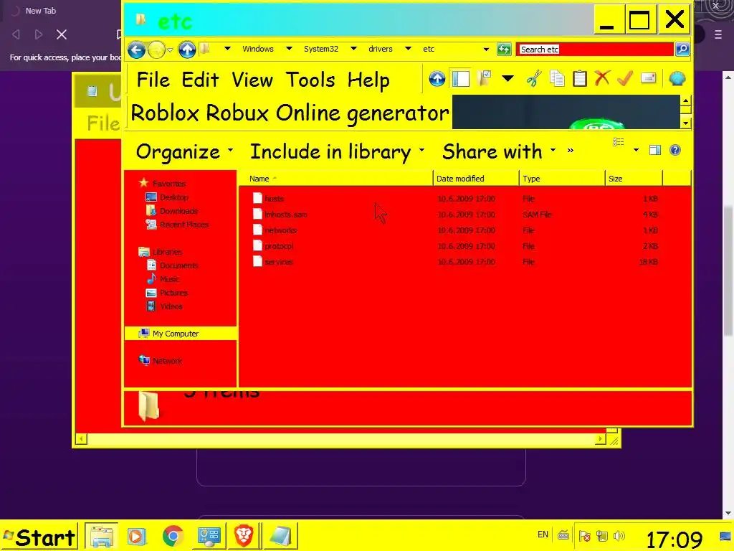
Task: Open Desktop in the navigation pane
Action: point(173,197)
